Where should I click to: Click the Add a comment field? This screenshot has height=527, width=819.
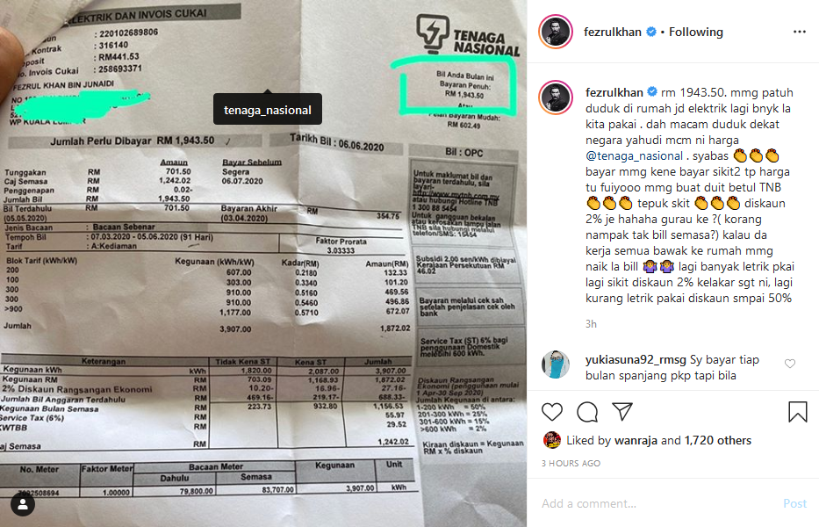(658, 503)
